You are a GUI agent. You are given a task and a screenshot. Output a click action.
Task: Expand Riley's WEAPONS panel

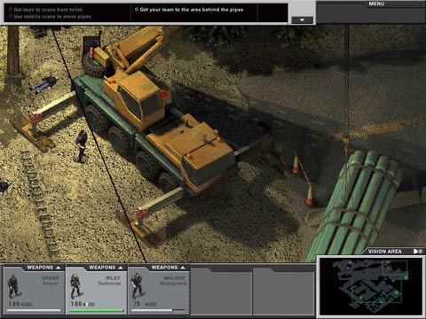tap(106, 268)
